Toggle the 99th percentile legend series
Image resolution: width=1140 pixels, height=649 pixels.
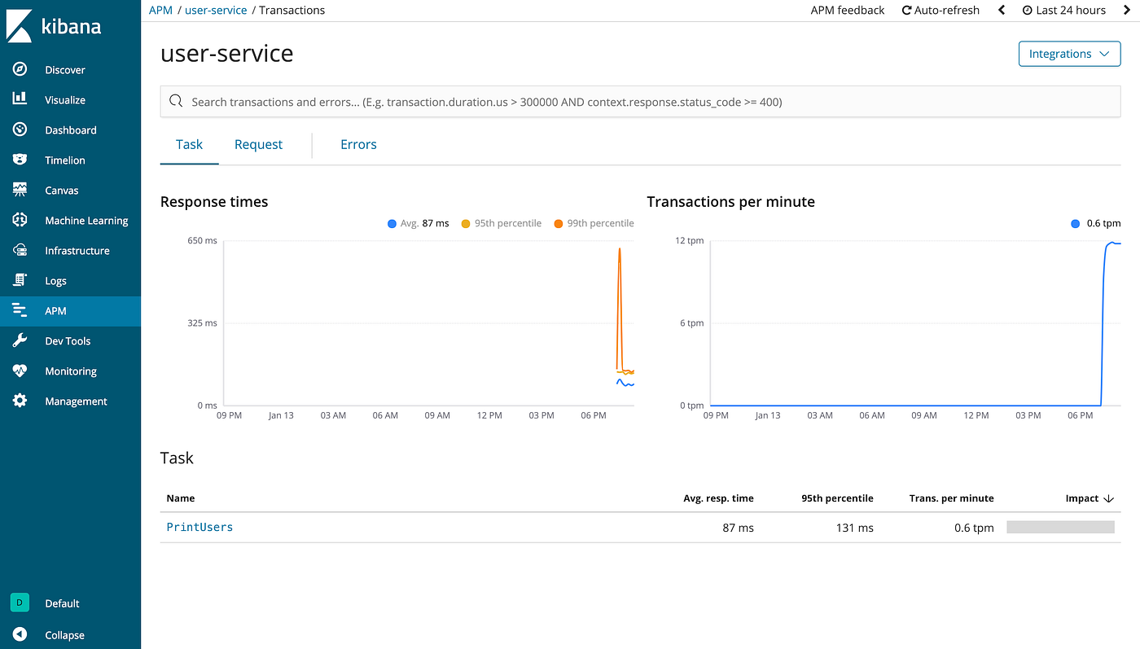(594, 223)
